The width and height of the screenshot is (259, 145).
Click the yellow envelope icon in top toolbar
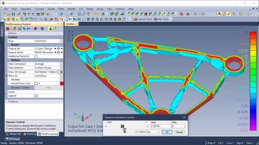coord(96,14)
